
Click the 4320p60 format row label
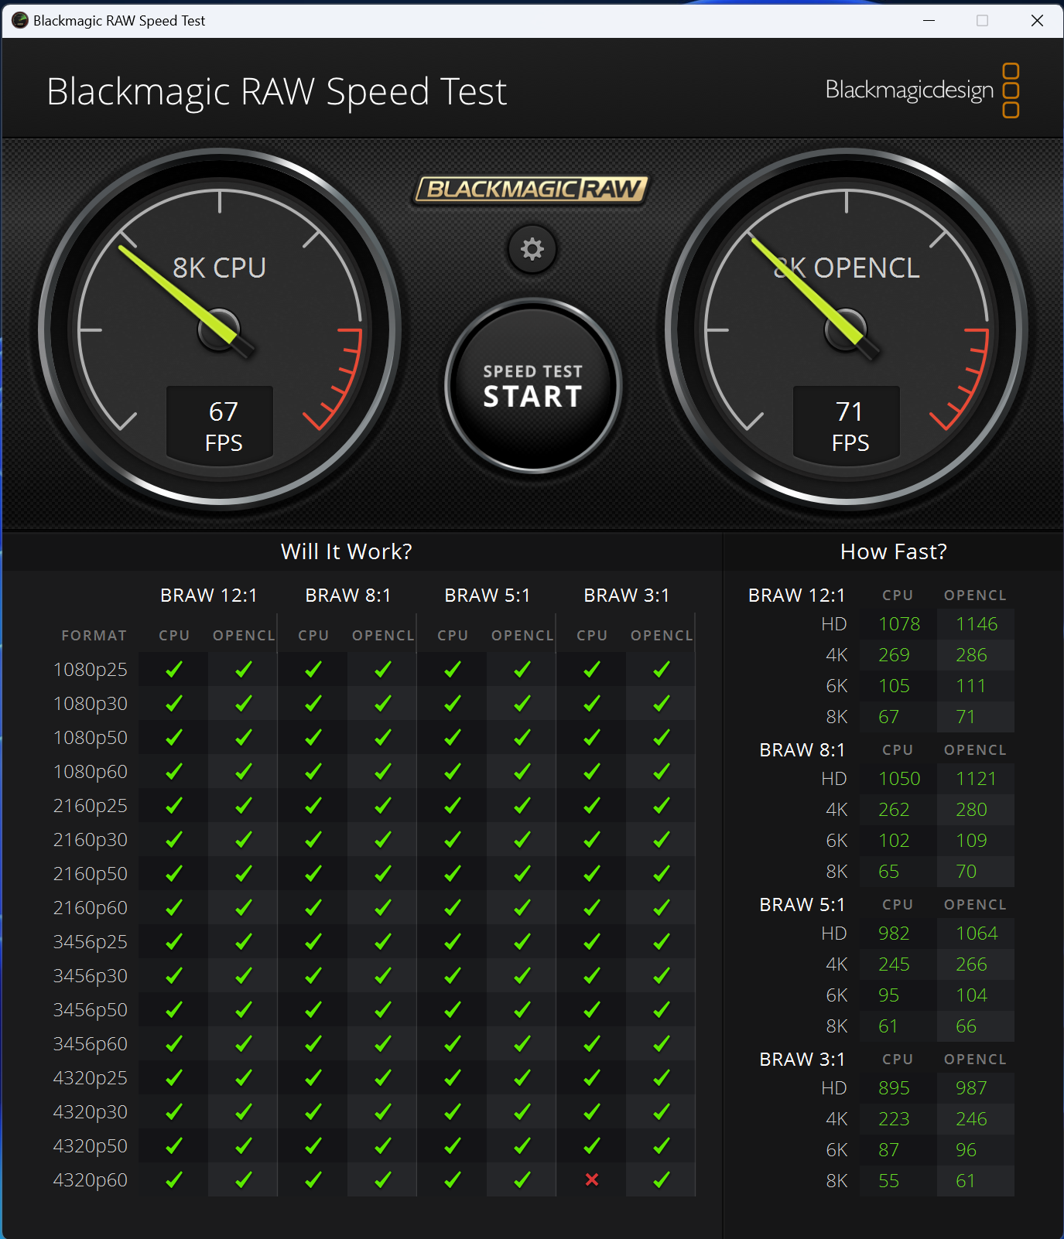[90, 1179]
